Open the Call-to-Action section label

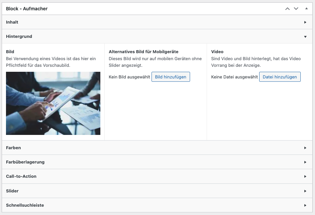(x=21, y=176)
